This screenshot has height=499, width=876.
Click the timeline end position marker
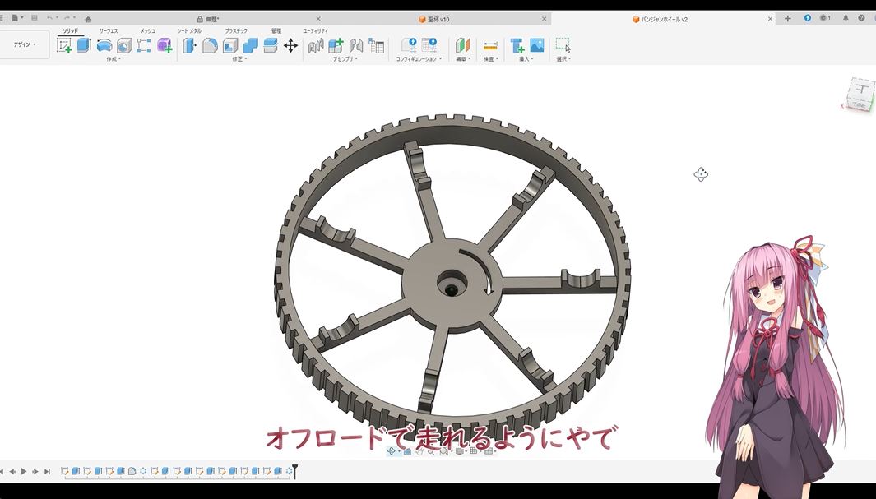(x=294, y=471)
